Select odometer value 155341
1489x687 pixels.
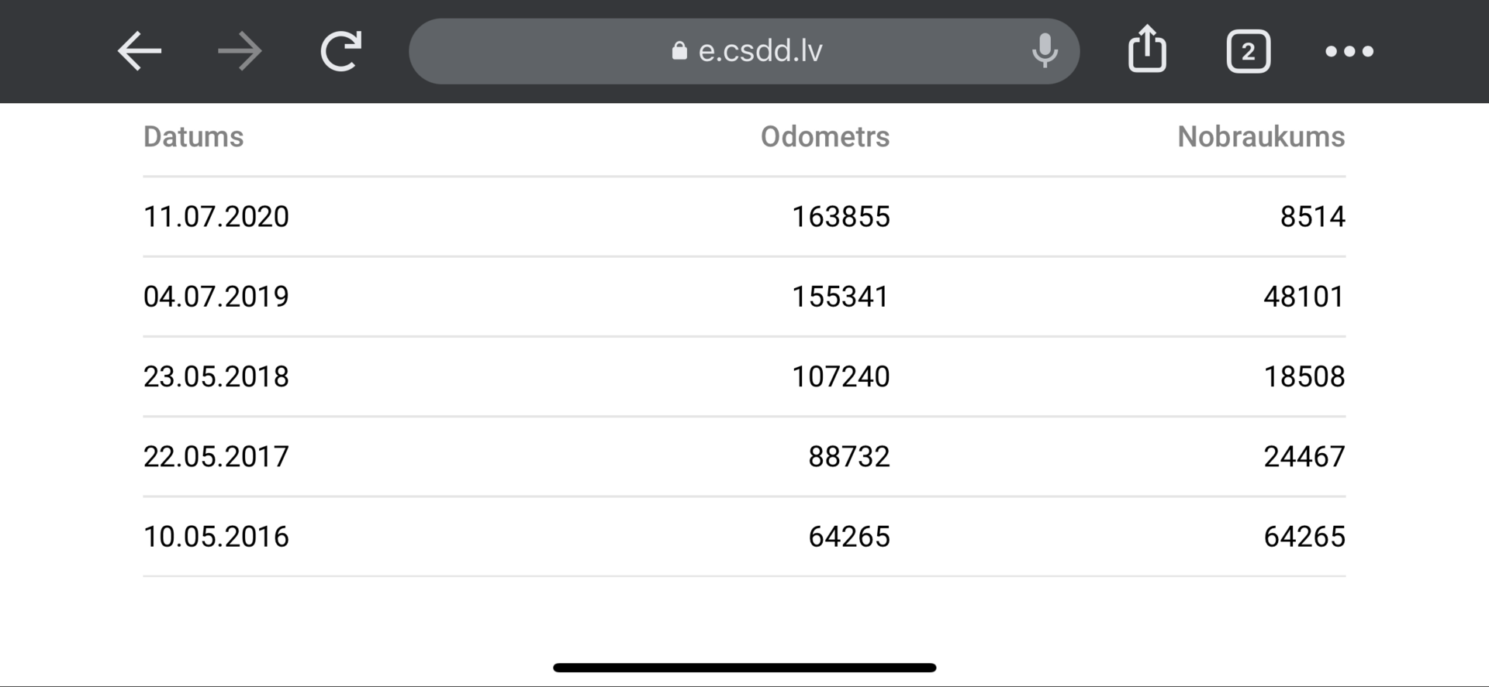[x=841, y=297]
